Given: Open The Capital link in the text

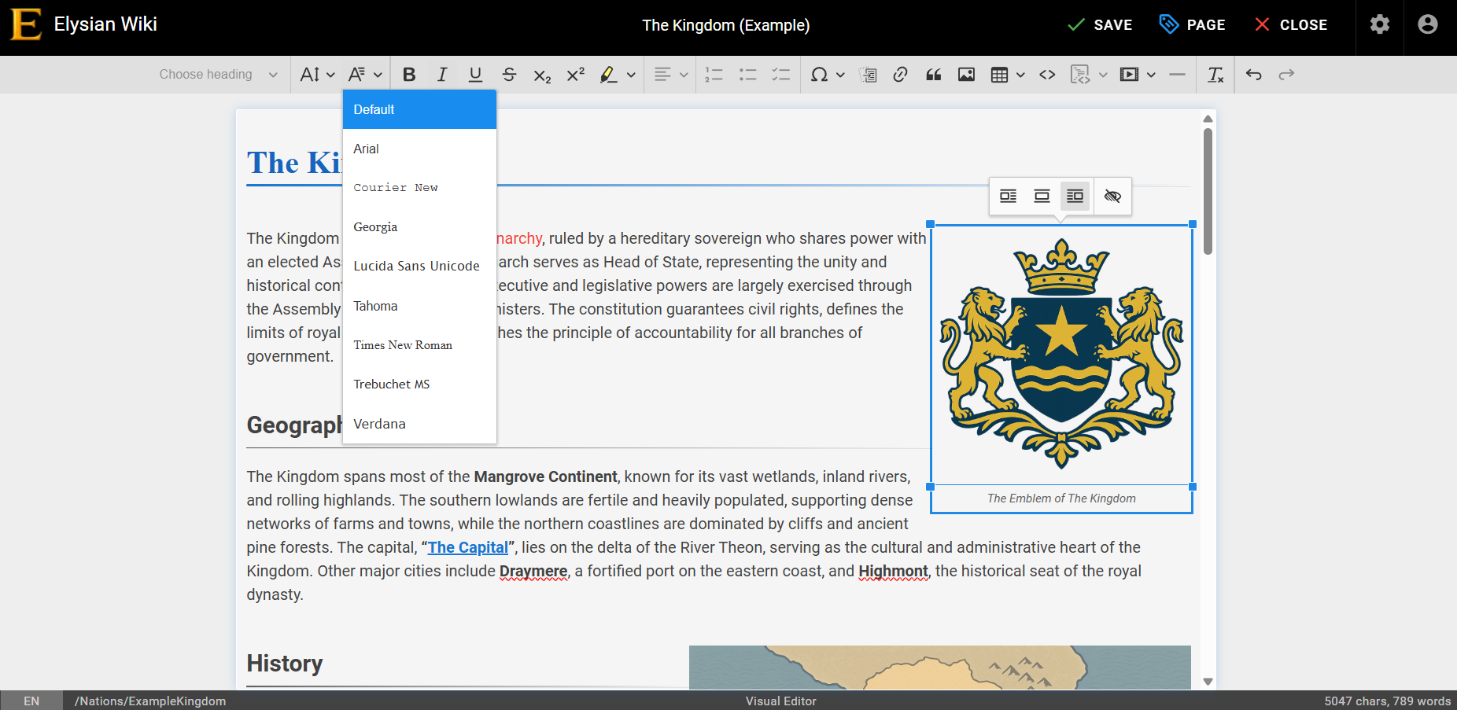Looking at the screenshot, I should point(468,547).
